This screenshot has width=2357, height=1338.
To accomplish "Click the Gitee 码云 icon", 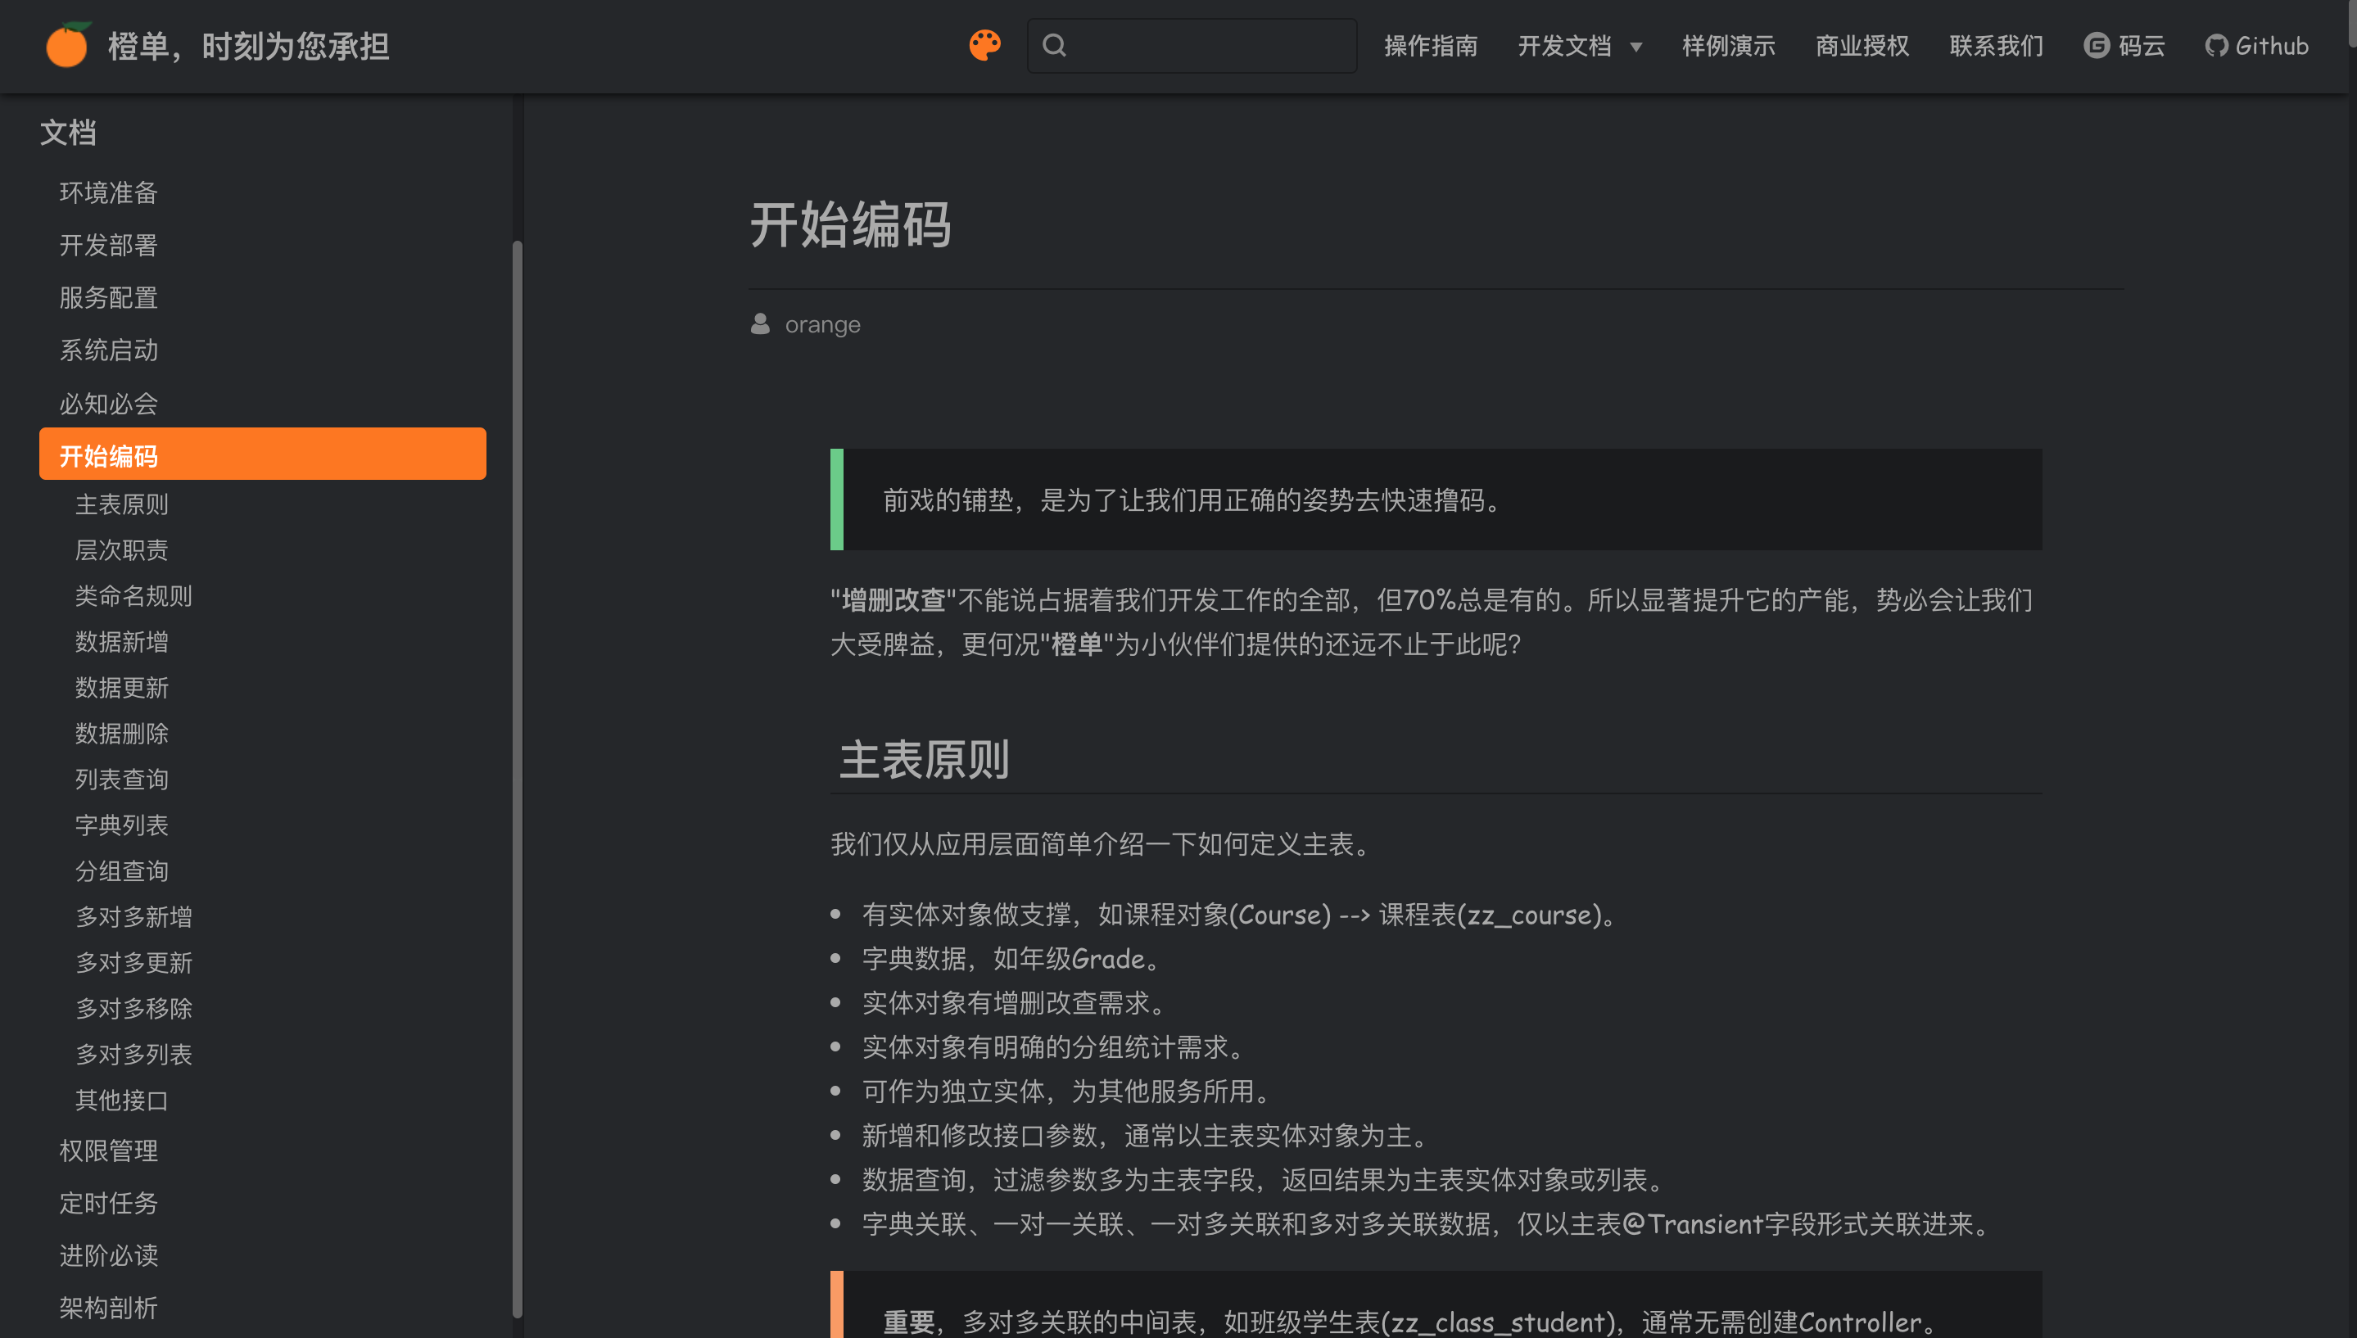I will point(2096,45).
